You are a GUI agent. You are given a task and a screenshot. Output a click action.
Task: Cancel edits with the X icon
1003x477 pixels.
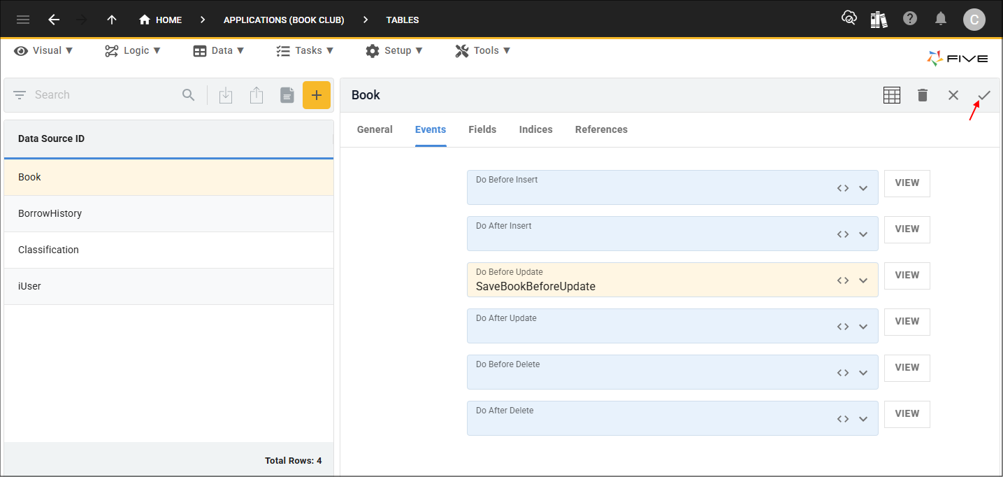click(953, 95)
